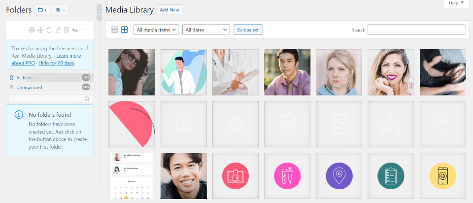
Task: Open the teal clipboard checklist icon thumbnail
Action: (391, 176)
